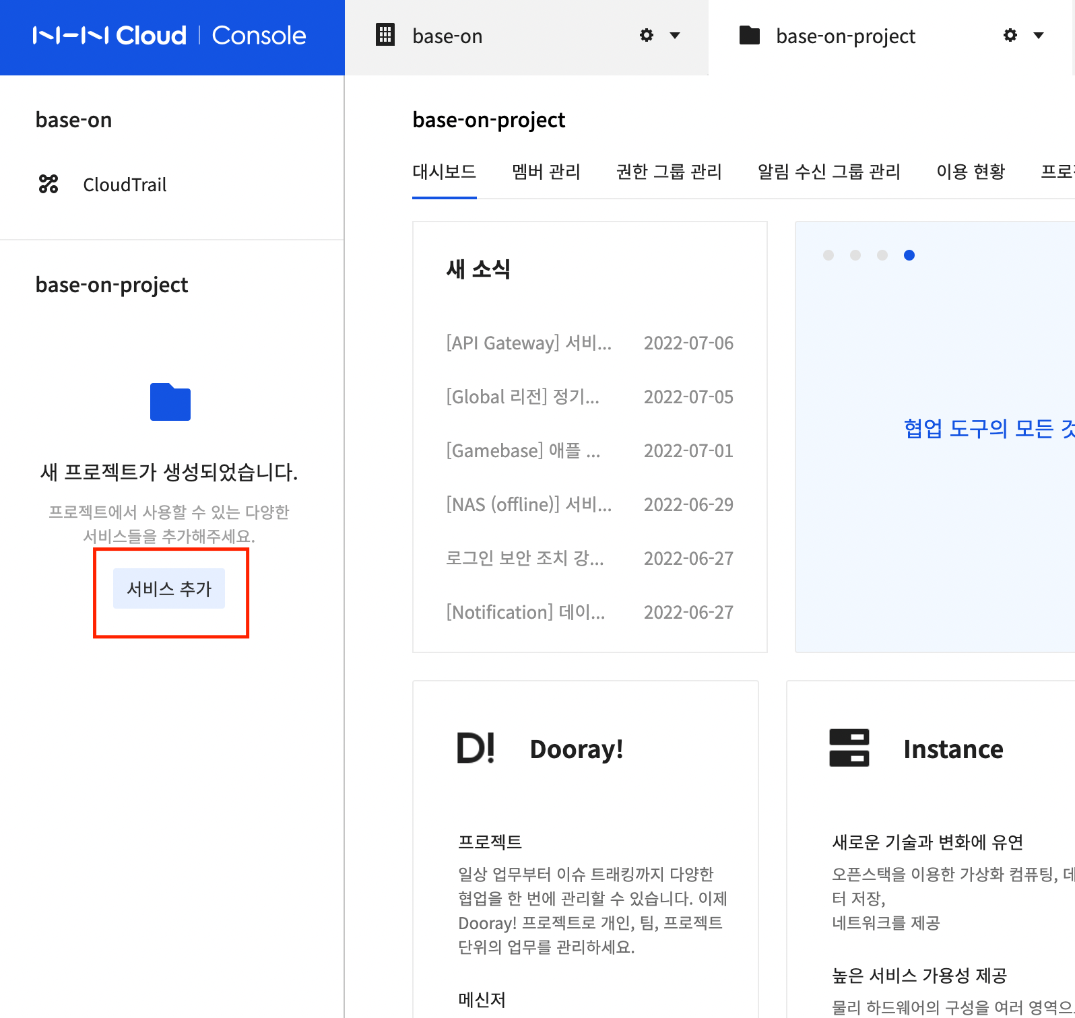This screenshot has height=1018, width=1075.
Task: Open the [Notification] news item
Action: (x=525, y=612)
